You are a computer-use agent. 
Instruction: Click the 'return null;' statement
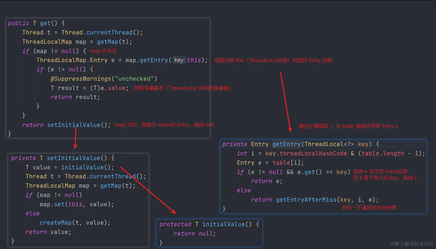(x=195, y=234)
